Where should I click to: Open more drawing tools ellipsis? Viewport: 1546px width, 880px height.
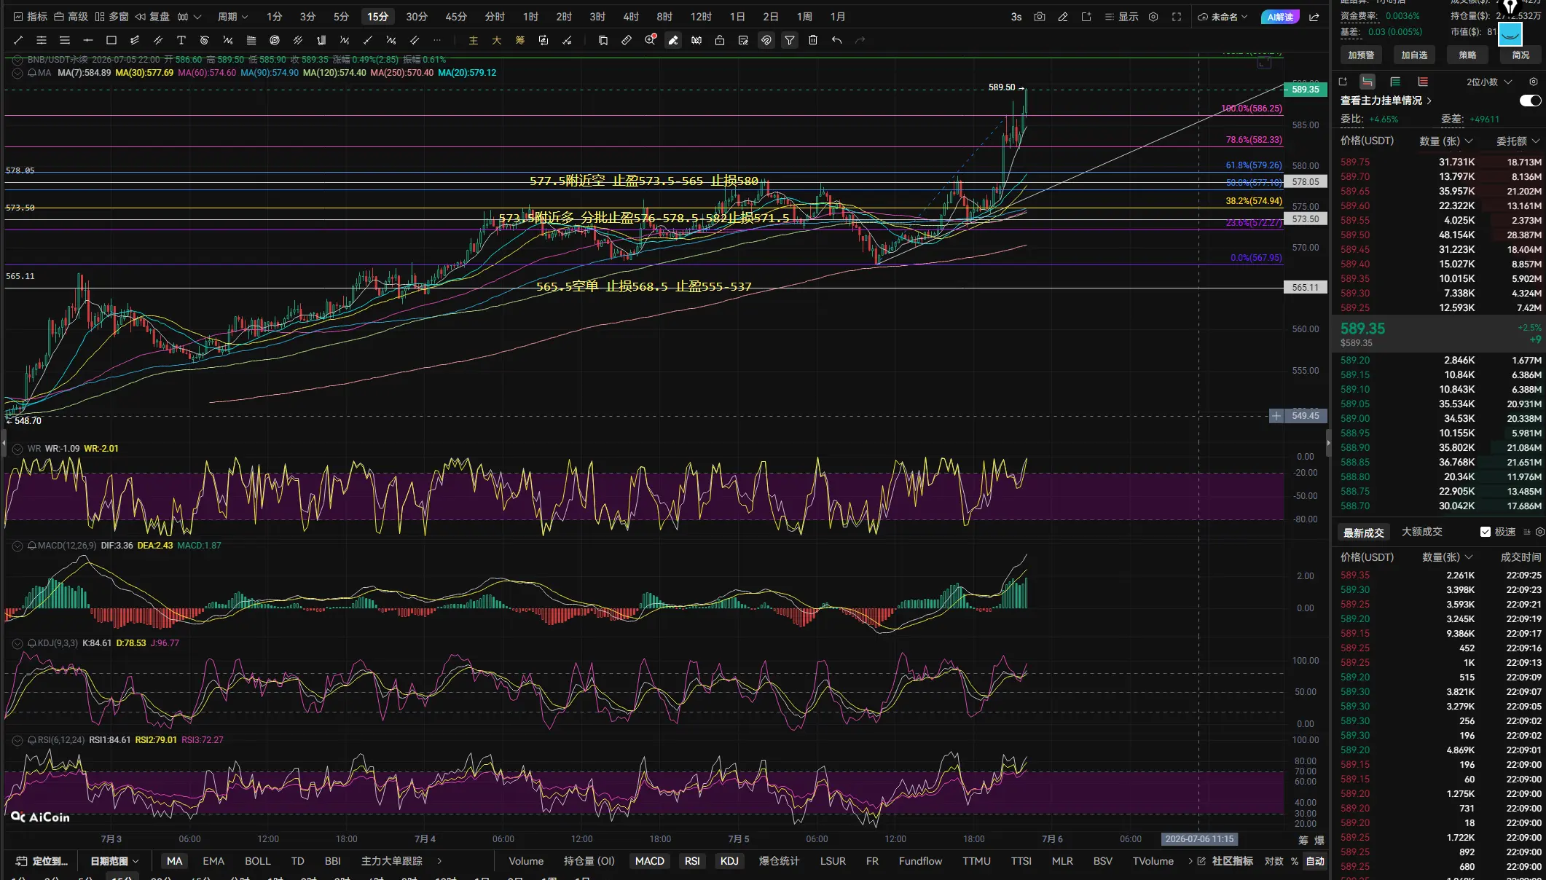437,40
